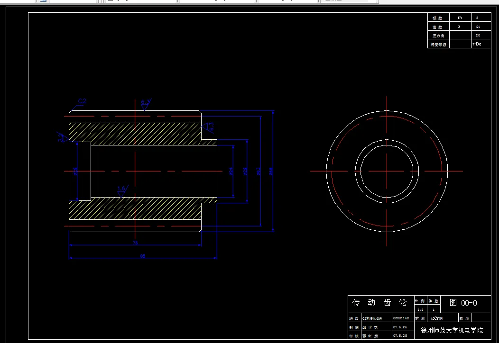Screen dimensions: 499x343
Task: Click the 85 overall length dimension text
Action: [x=143, y=255]
